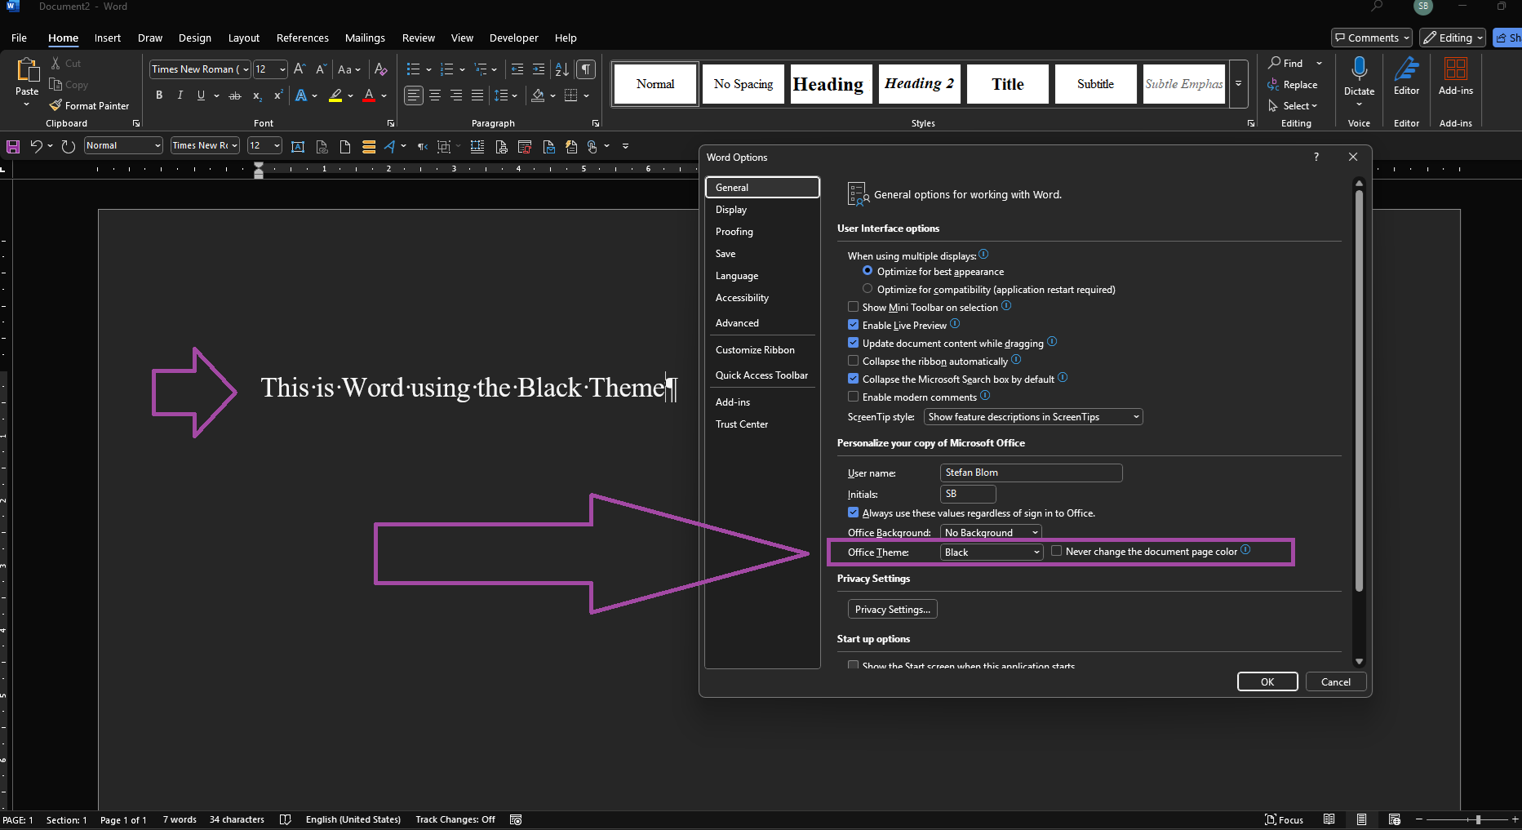
Task: Toggle Show/Hide paragraph marks
Action: click(586, 69)
